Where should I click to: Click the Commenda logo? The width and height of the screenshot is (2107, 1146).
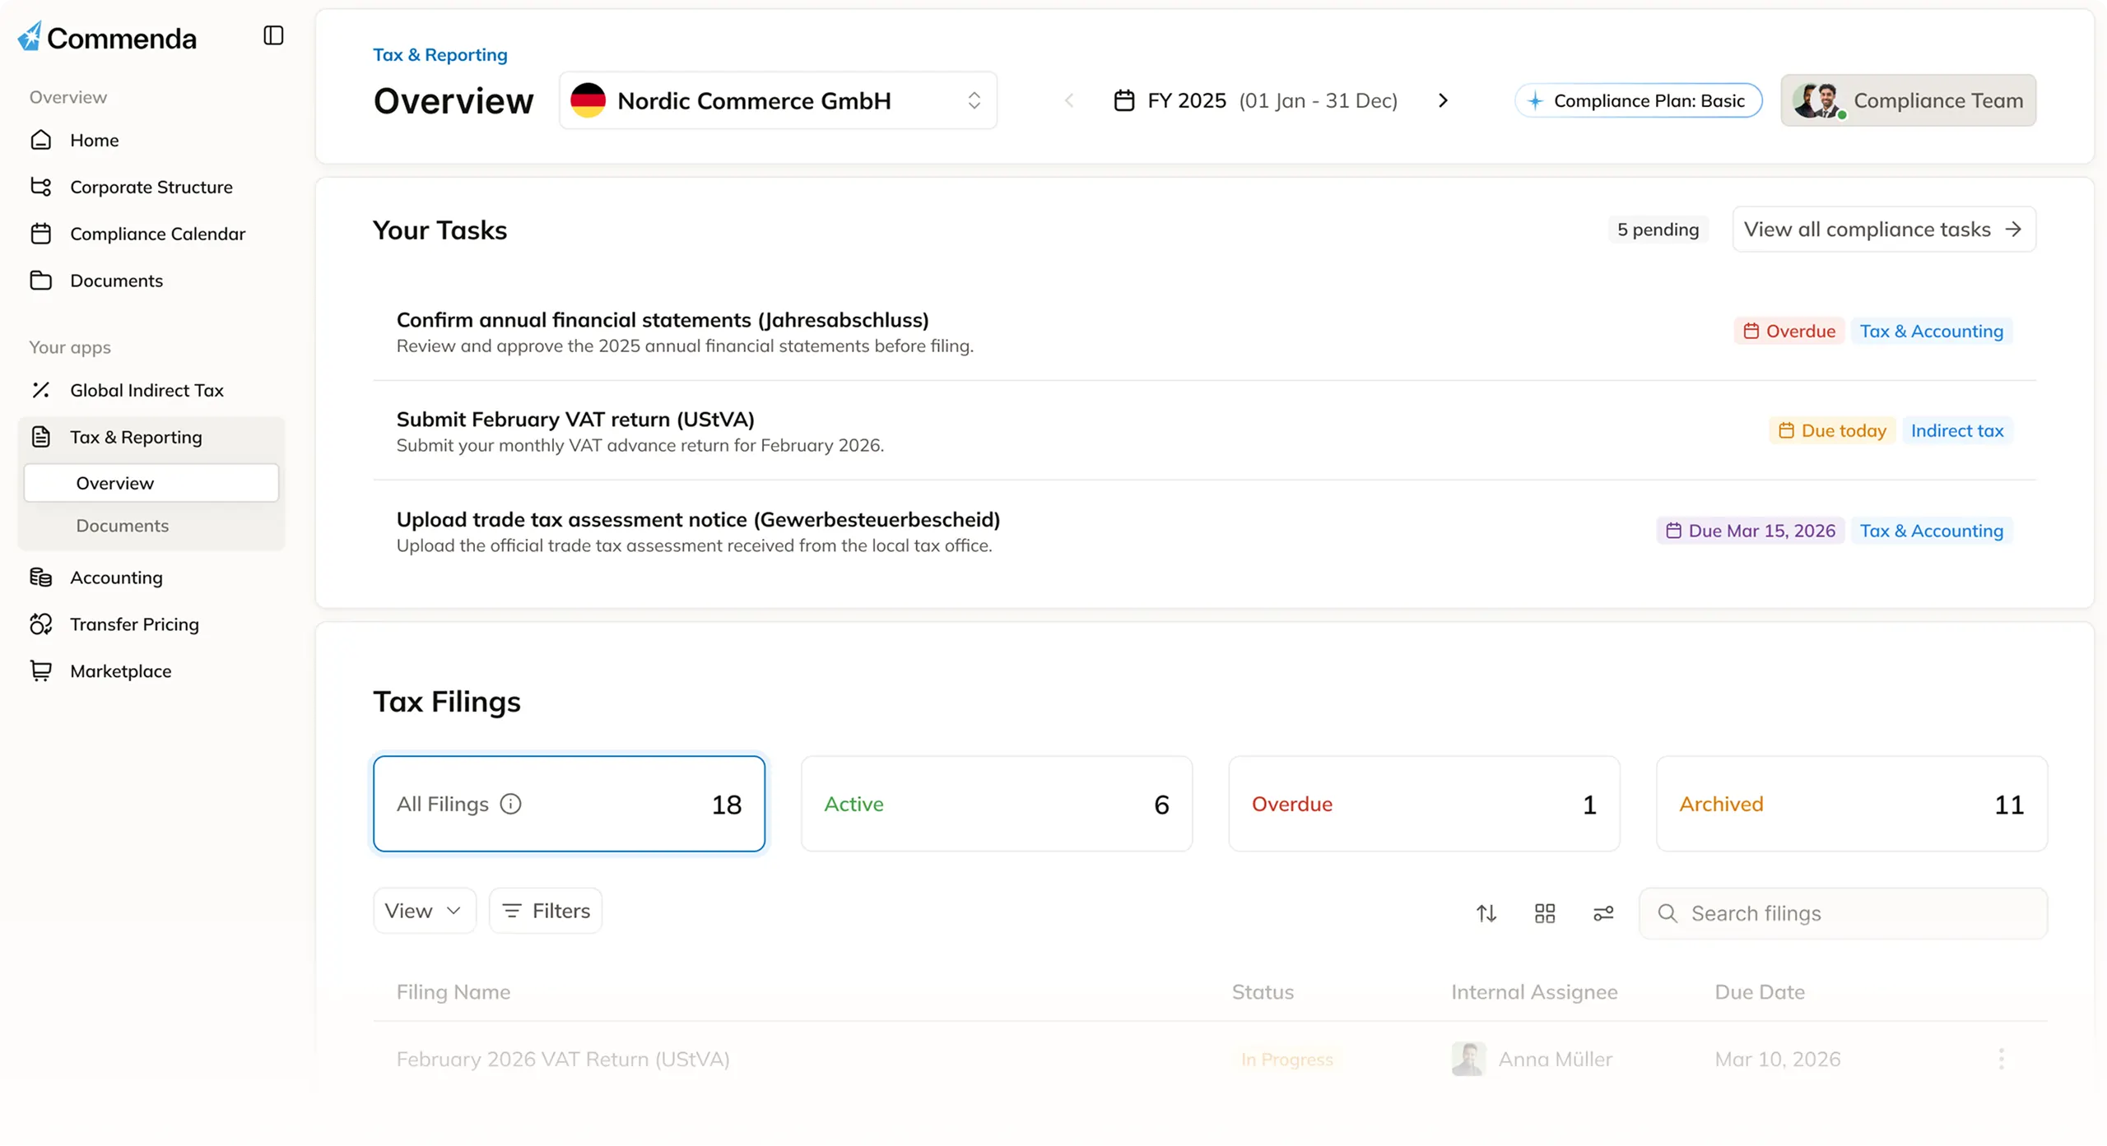coord(108,37)
